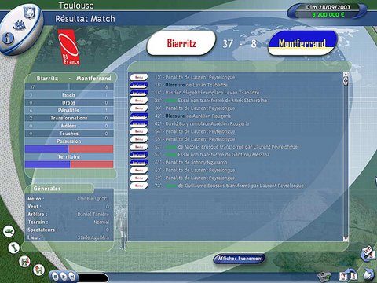Select the Blessure de Levan Tsabadze event

pos(191,85)
